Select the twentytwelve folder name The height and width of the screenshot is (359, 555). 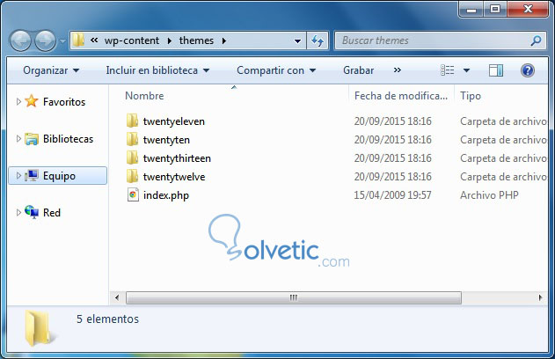coord(174,177)
